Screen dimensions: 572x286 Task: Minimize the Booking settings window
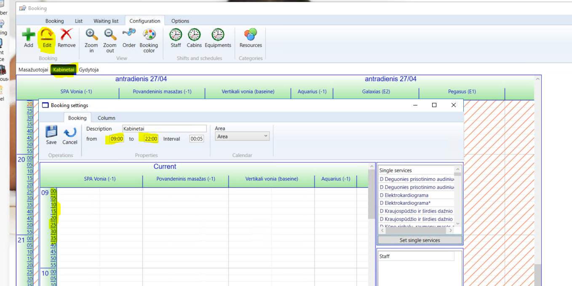point(415,105)
